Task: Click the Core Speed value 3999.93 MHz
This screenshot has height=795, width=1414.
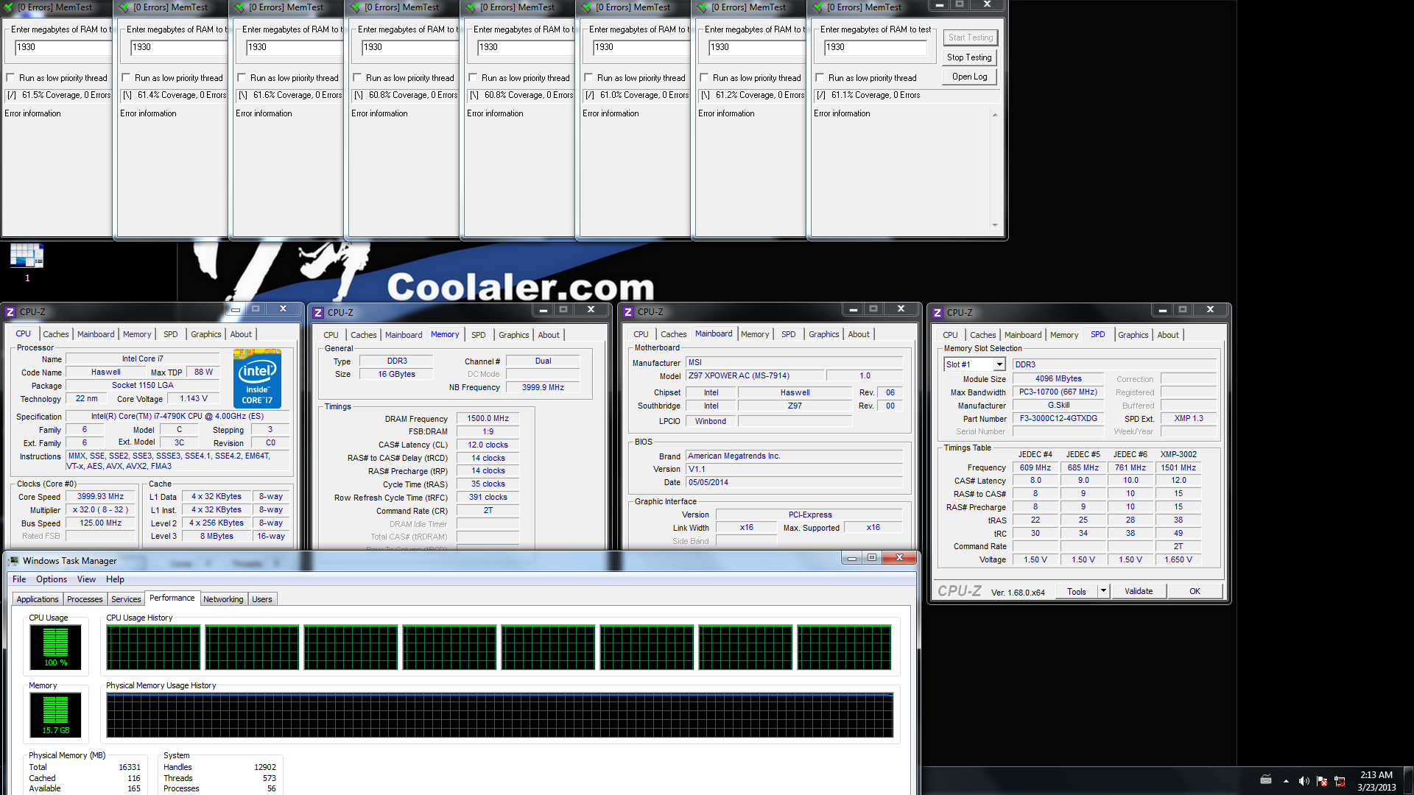Action: point(100,497)
